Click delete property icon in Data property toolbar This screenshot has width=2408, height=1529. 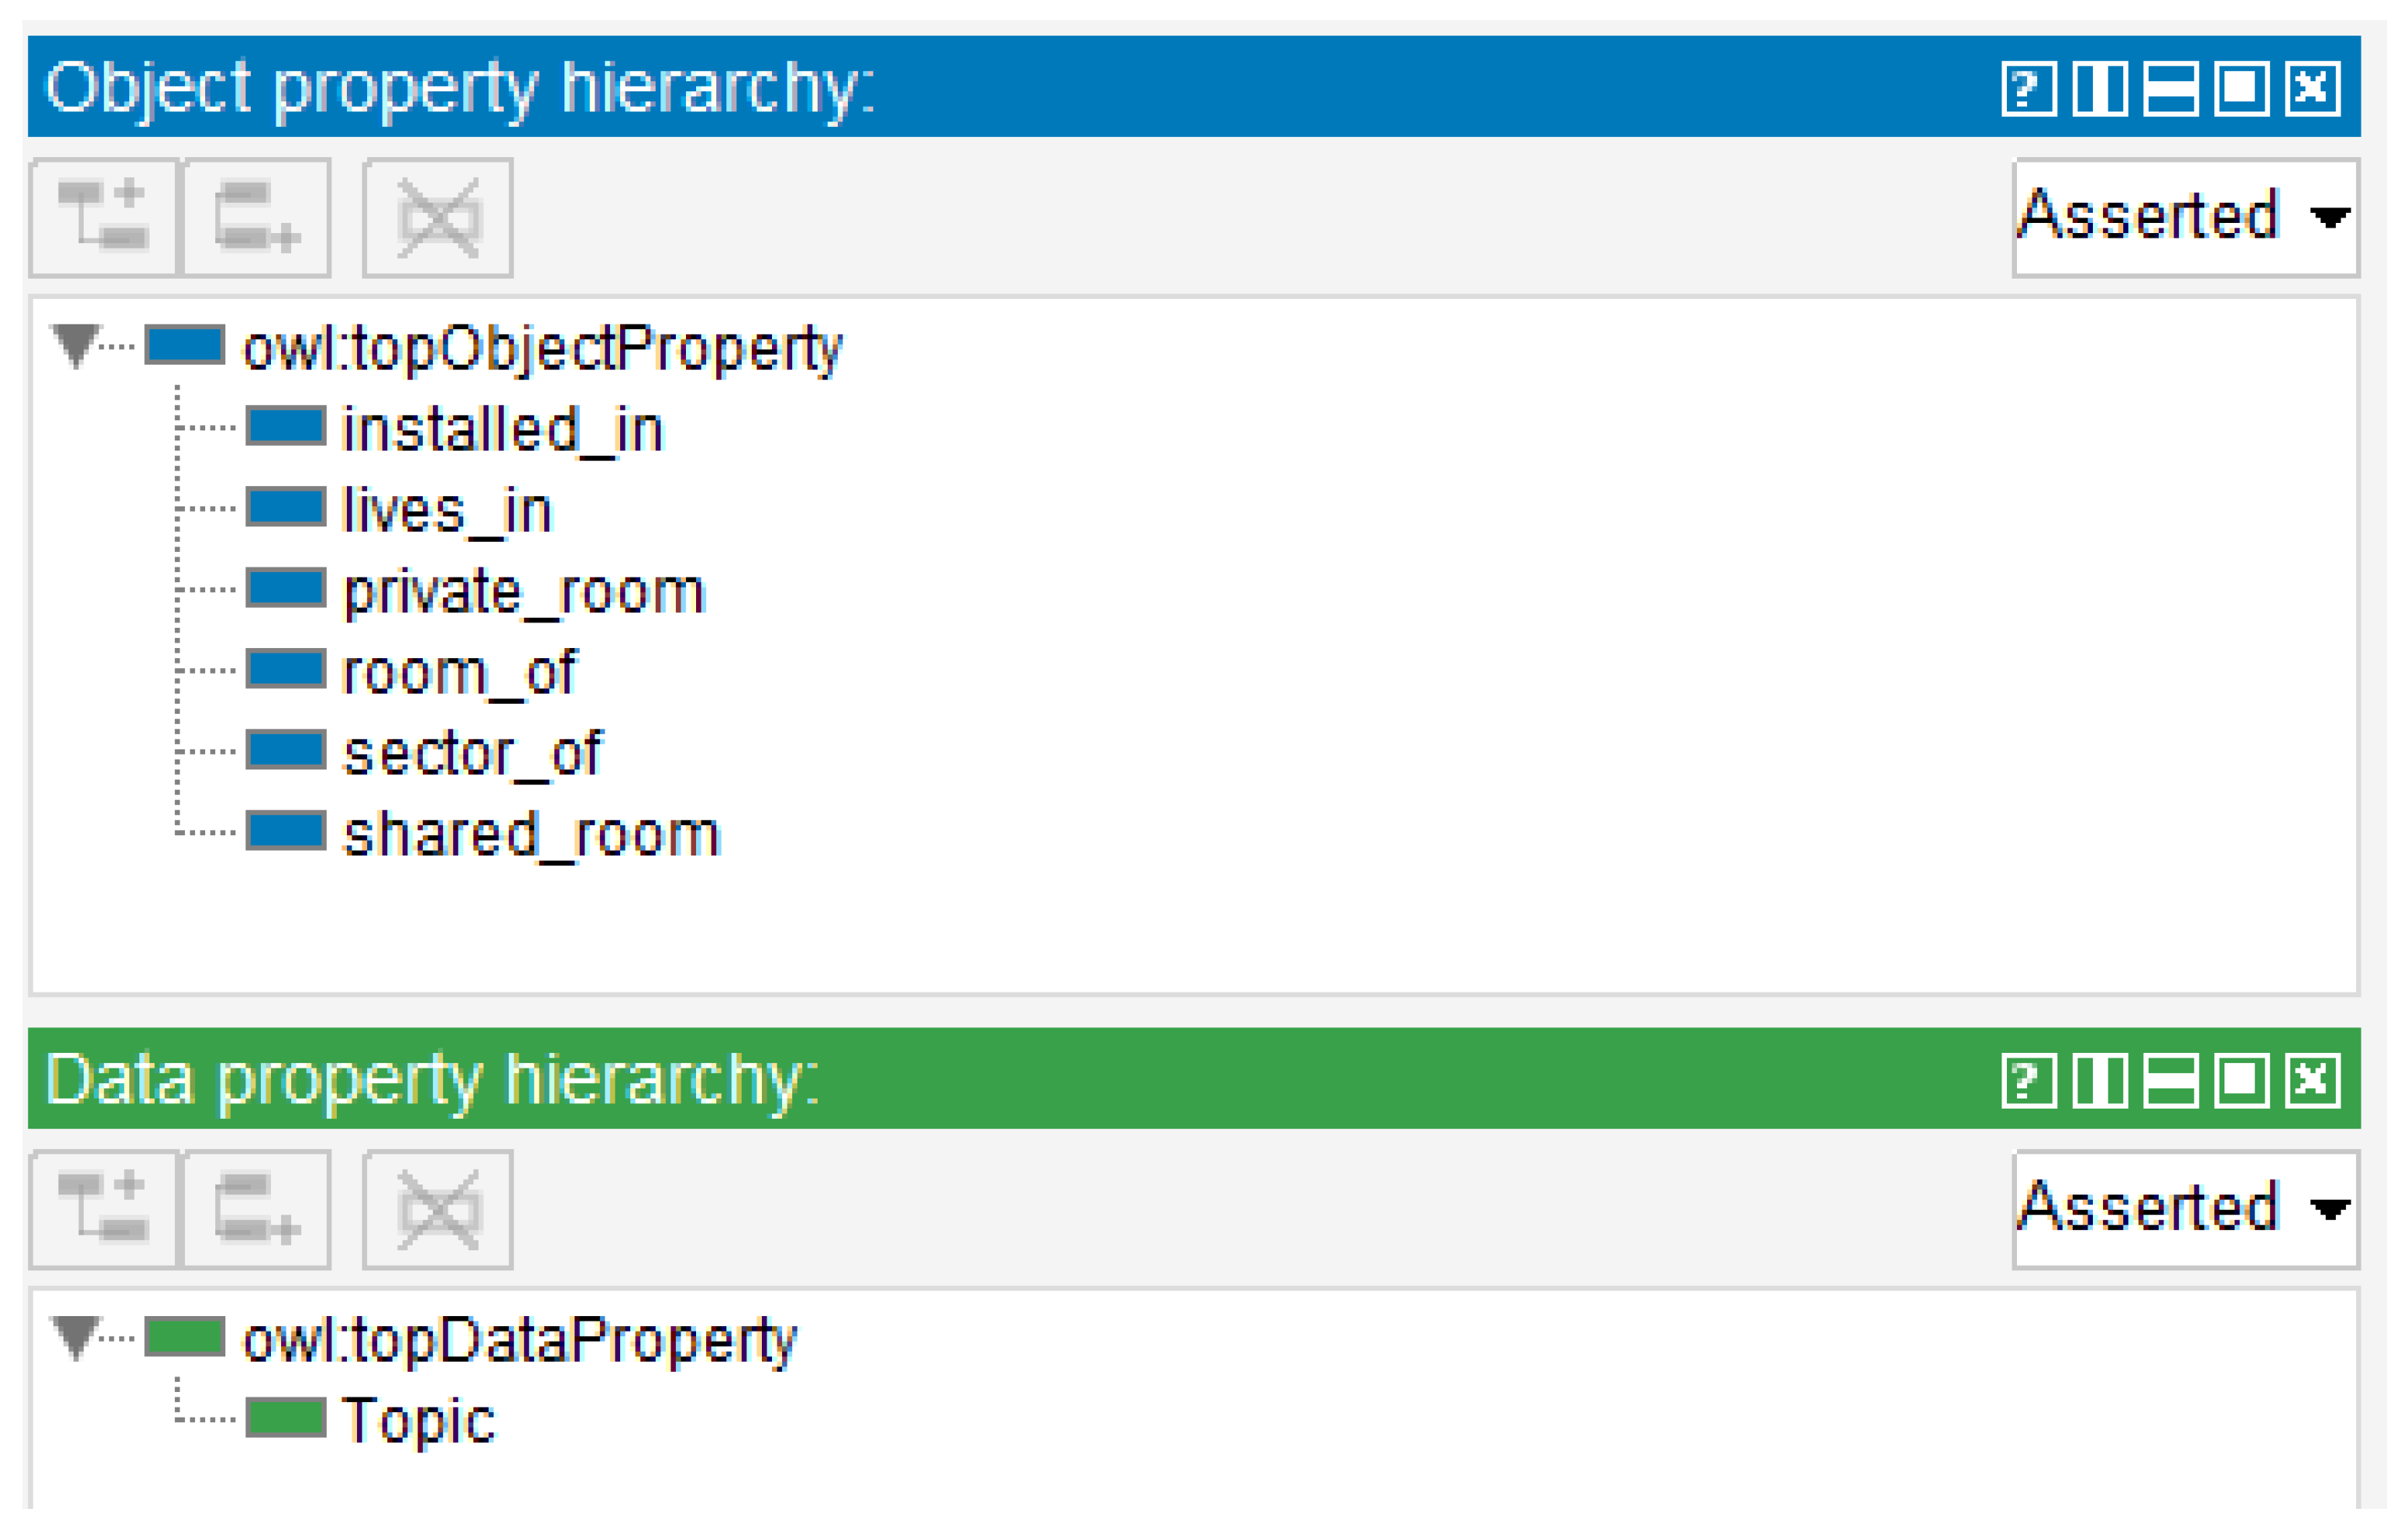tap(438, 1209)
